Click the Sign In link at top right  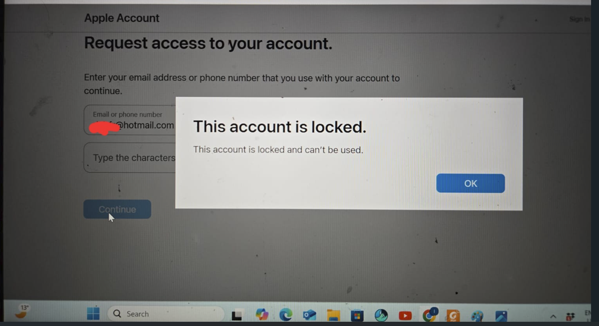click(x=579, y=19)
